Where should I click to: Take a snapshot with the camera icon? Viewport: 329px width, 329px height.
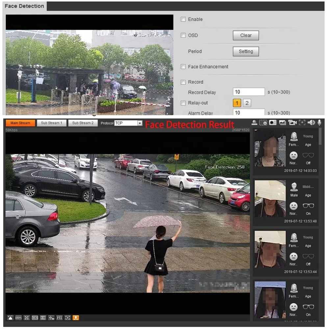(272, 123)
